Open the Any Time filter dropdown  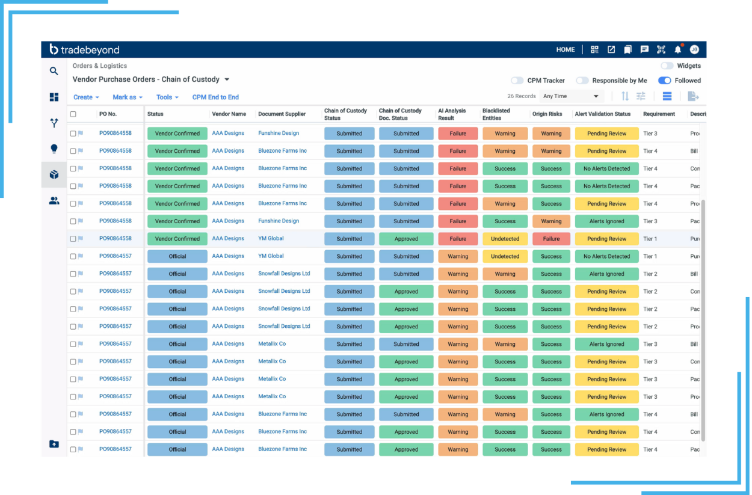click(571, 96)
